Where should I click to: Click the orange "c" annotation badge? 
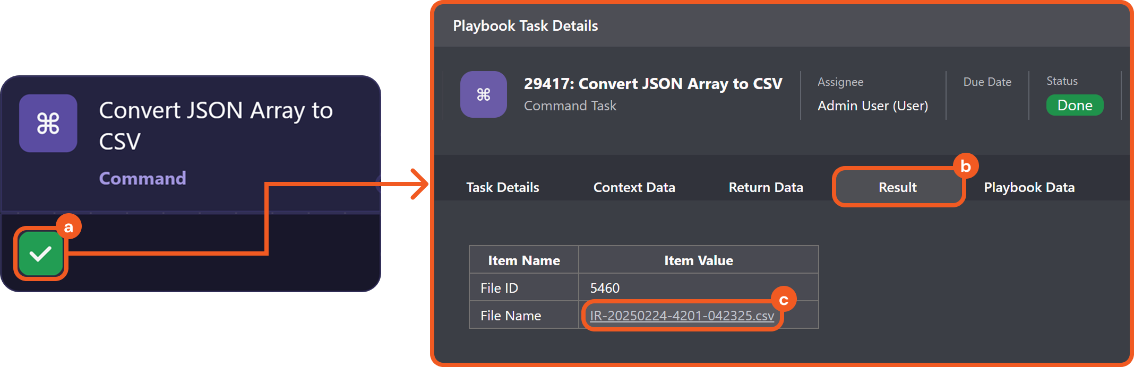pyautogui.click(x=783, y=300)
